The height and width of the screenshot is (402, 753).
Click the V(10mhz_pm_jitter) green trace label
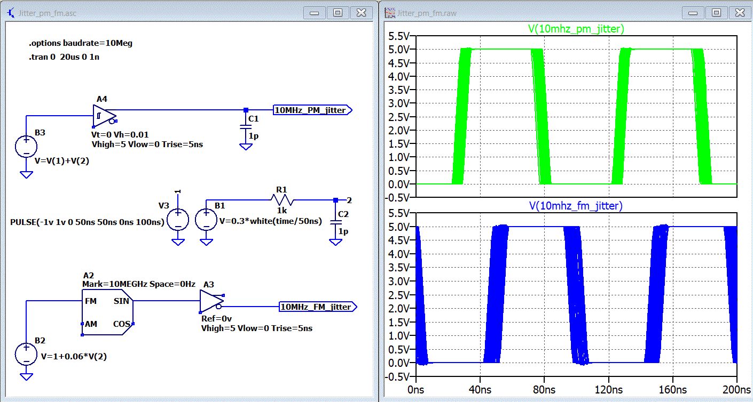click(x=576, y=29)
